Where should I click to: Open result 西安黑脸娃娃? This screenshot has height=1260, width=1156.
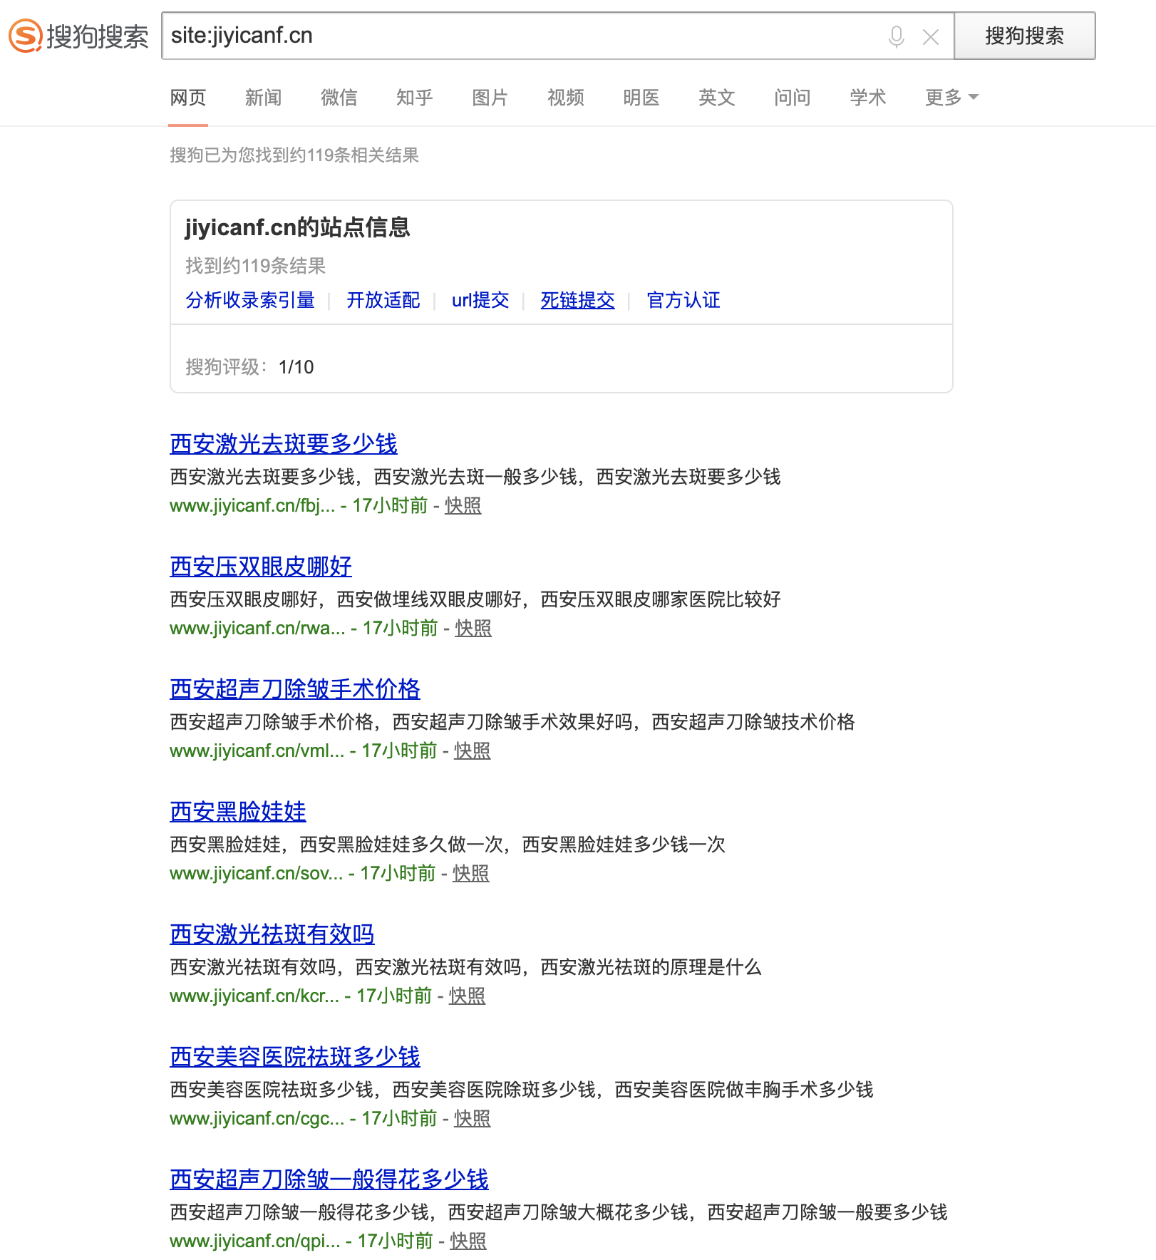point(238,812)
